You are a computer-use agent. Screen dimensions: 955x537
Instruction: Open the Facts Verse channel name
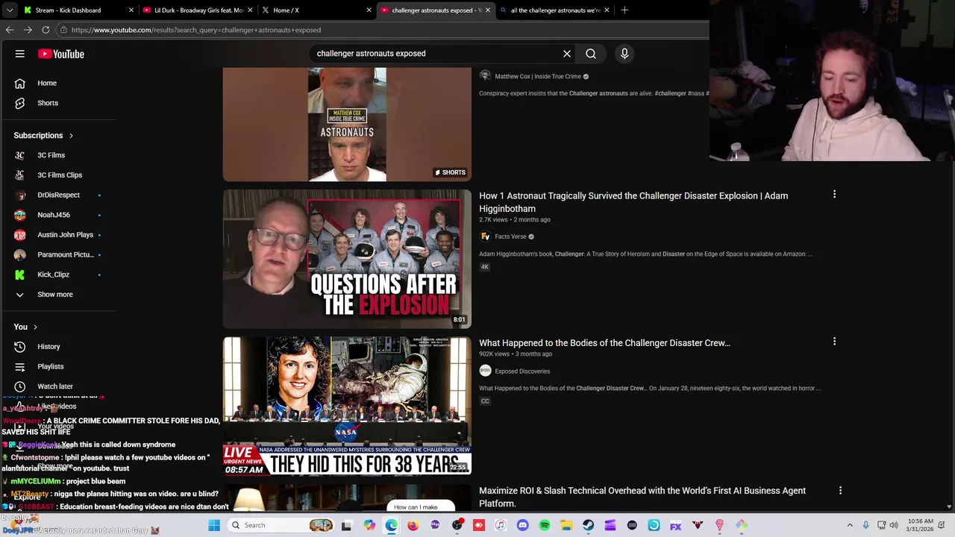[510, 236]
